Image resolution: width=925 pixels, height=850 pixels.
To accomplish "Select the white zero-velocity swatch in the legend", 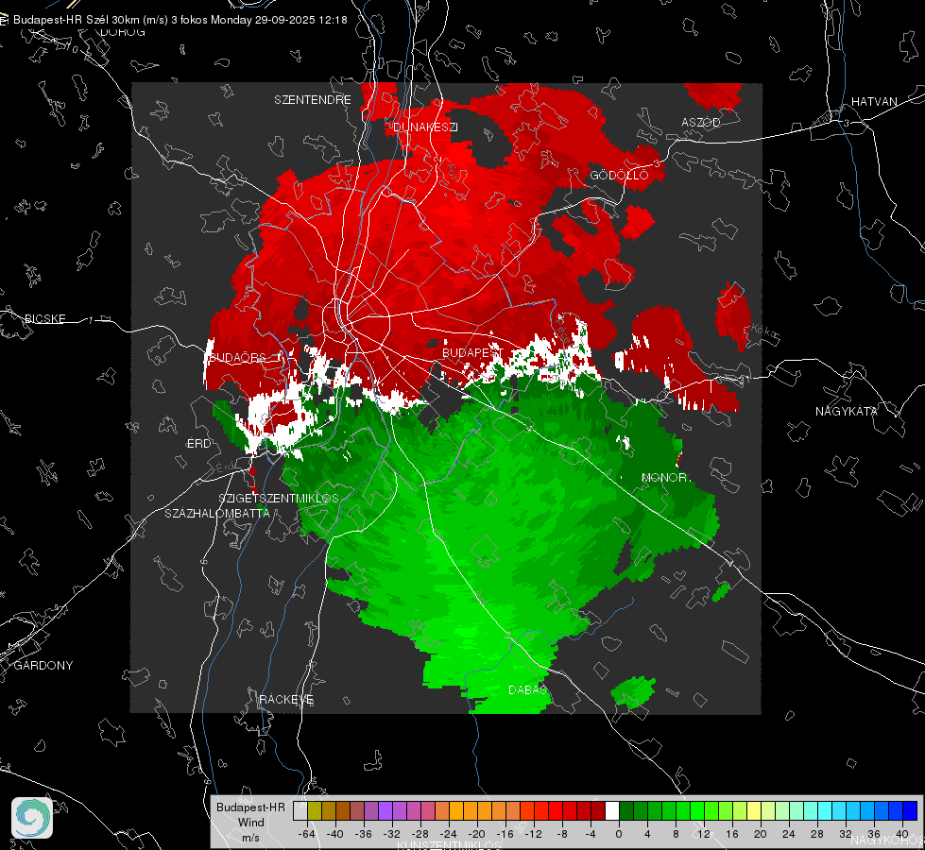I will 612,810.
